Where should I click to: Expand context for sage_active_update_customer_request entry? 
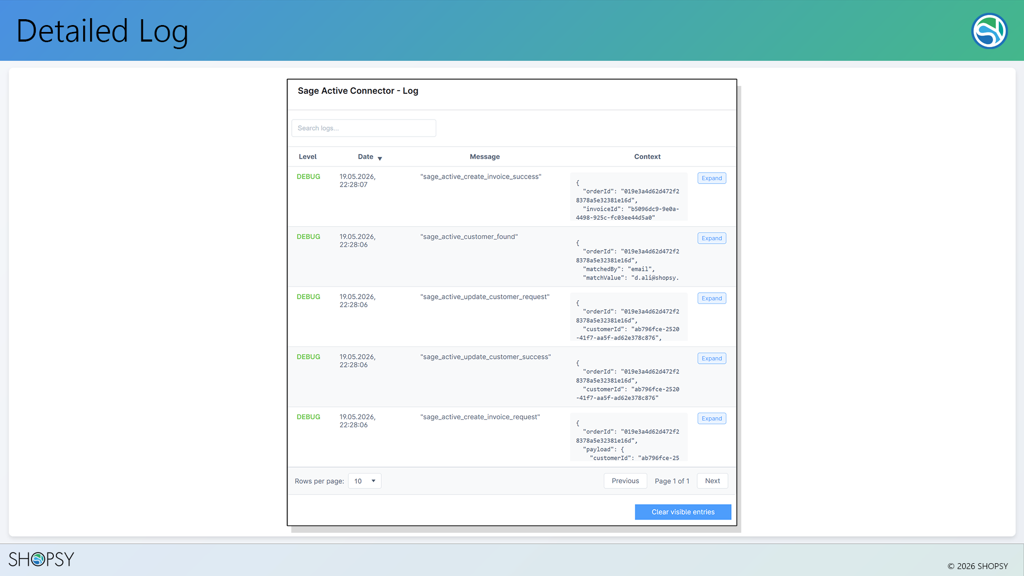[711, 299]
